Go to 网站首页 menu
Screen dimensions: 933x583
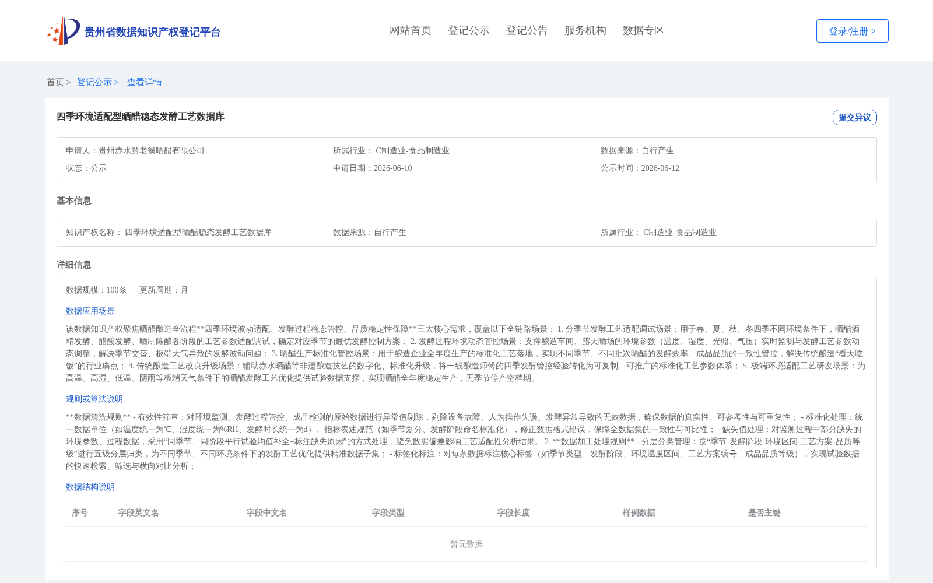[x=411, y=30]
